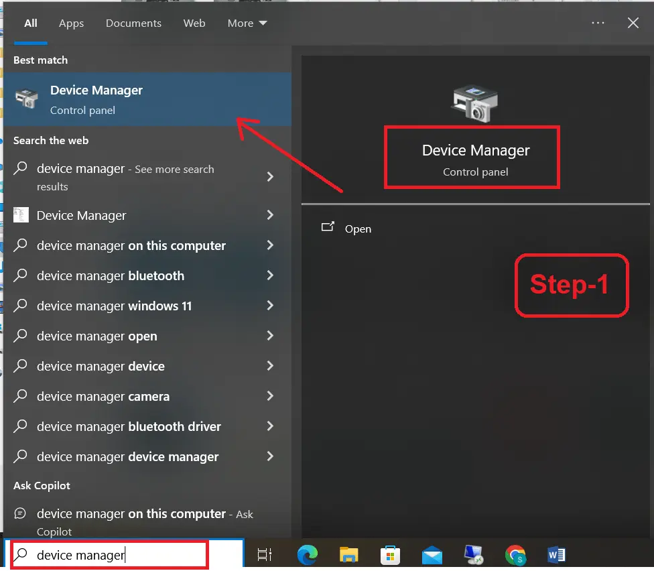The width and height of the screenshot is (654, 571).
Task: Open the remote desktop computer icon in taskbar
Action: coord(473,555)
